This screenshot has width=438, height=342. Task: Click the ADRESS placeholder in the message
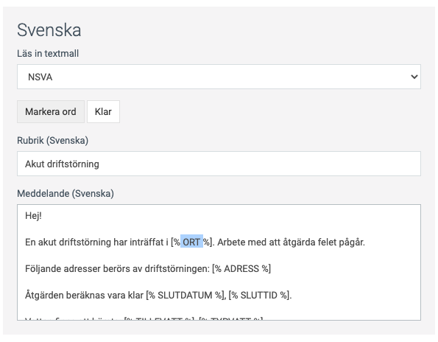(x=241, y=268)
